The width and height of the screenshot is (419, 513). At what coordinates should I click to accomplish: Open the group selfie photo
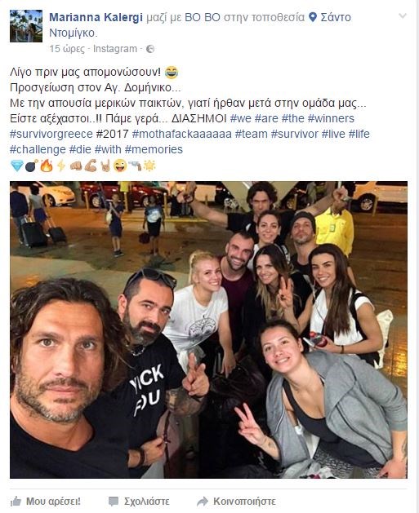click(208, 329)
